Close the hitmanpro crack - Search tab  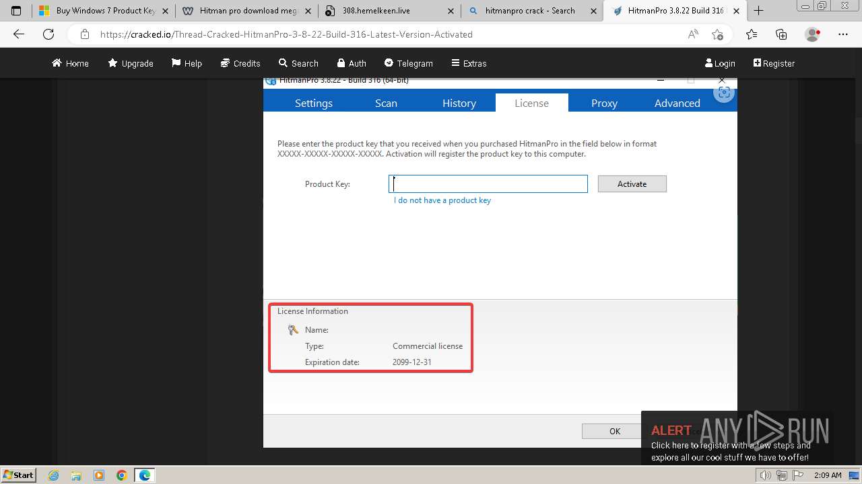tap(593, 11)
